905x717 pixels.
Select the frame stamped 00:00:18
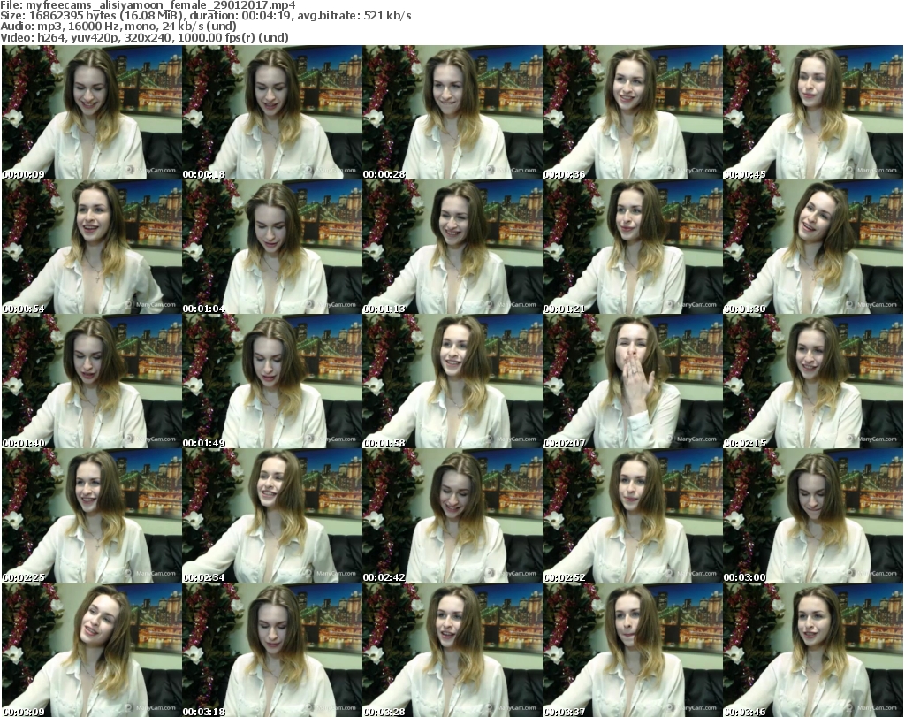click(272, 112)
